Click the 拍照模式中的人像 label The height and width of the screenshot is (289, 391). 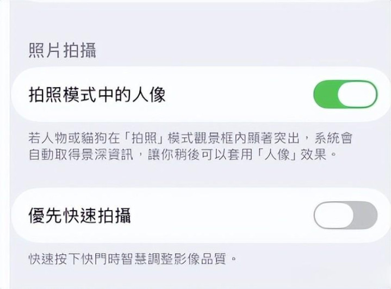97,95
